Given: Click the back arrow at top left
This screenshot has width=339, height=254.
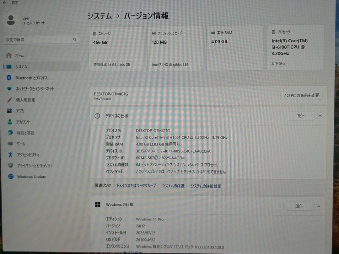Looking at the screenshot, I should (4, 3).
